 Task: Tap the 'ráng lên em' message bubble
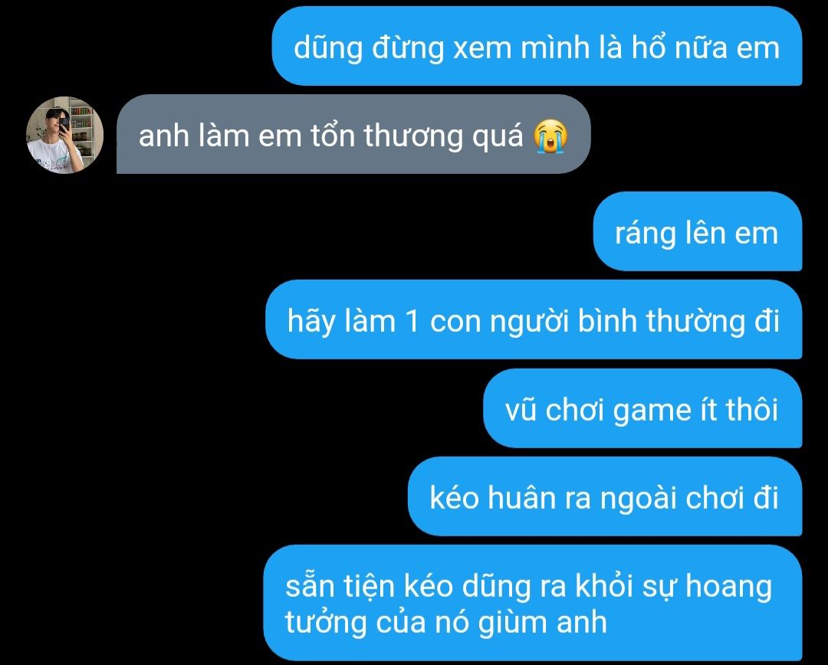tap(698, 231)
